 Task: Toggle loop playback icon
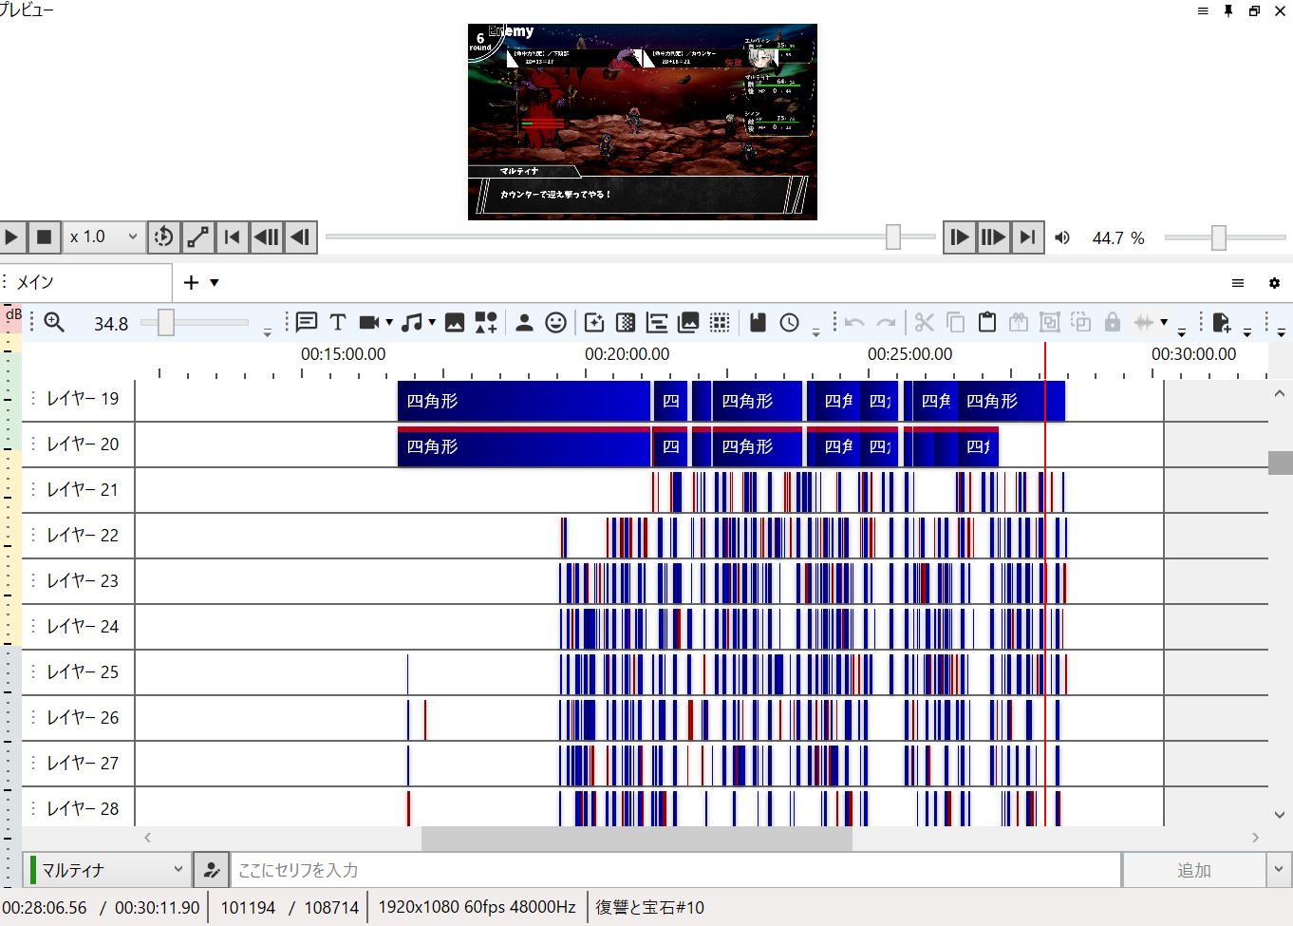(164, 236)
